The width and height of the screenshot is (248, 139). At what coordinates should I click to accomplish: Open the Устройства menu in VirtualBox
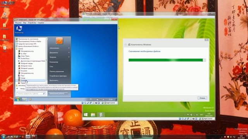[x=32, y=23]
